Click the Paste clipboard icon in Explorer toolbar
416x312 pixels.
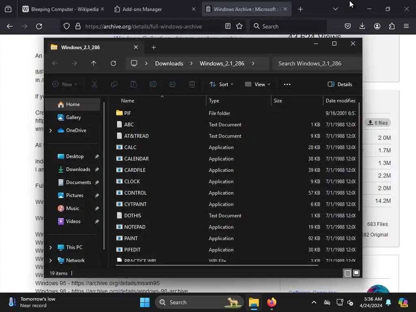click(133, 84)
